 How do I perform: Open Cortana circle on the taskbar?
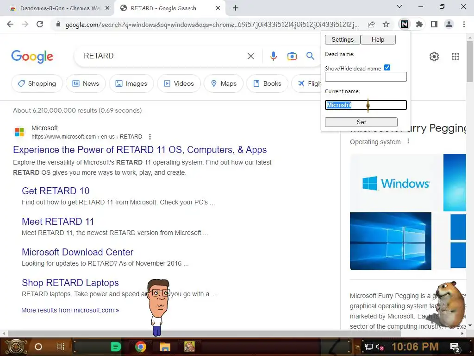tap(38, 347)
